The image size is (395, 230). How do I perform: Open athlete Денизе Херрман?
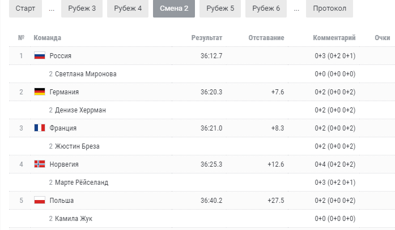pyautogui.click(x=80, y=110)
